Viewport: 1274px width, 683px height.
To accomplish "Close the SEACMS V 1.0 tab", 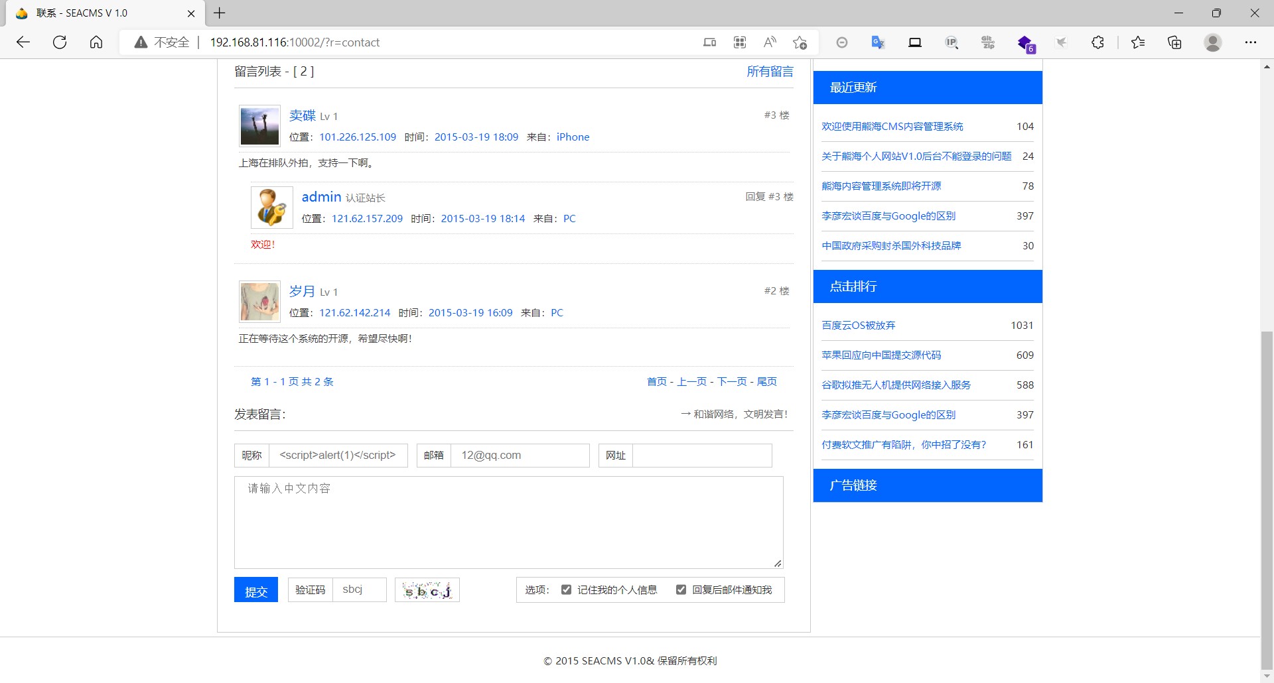I will click(191, 13).
